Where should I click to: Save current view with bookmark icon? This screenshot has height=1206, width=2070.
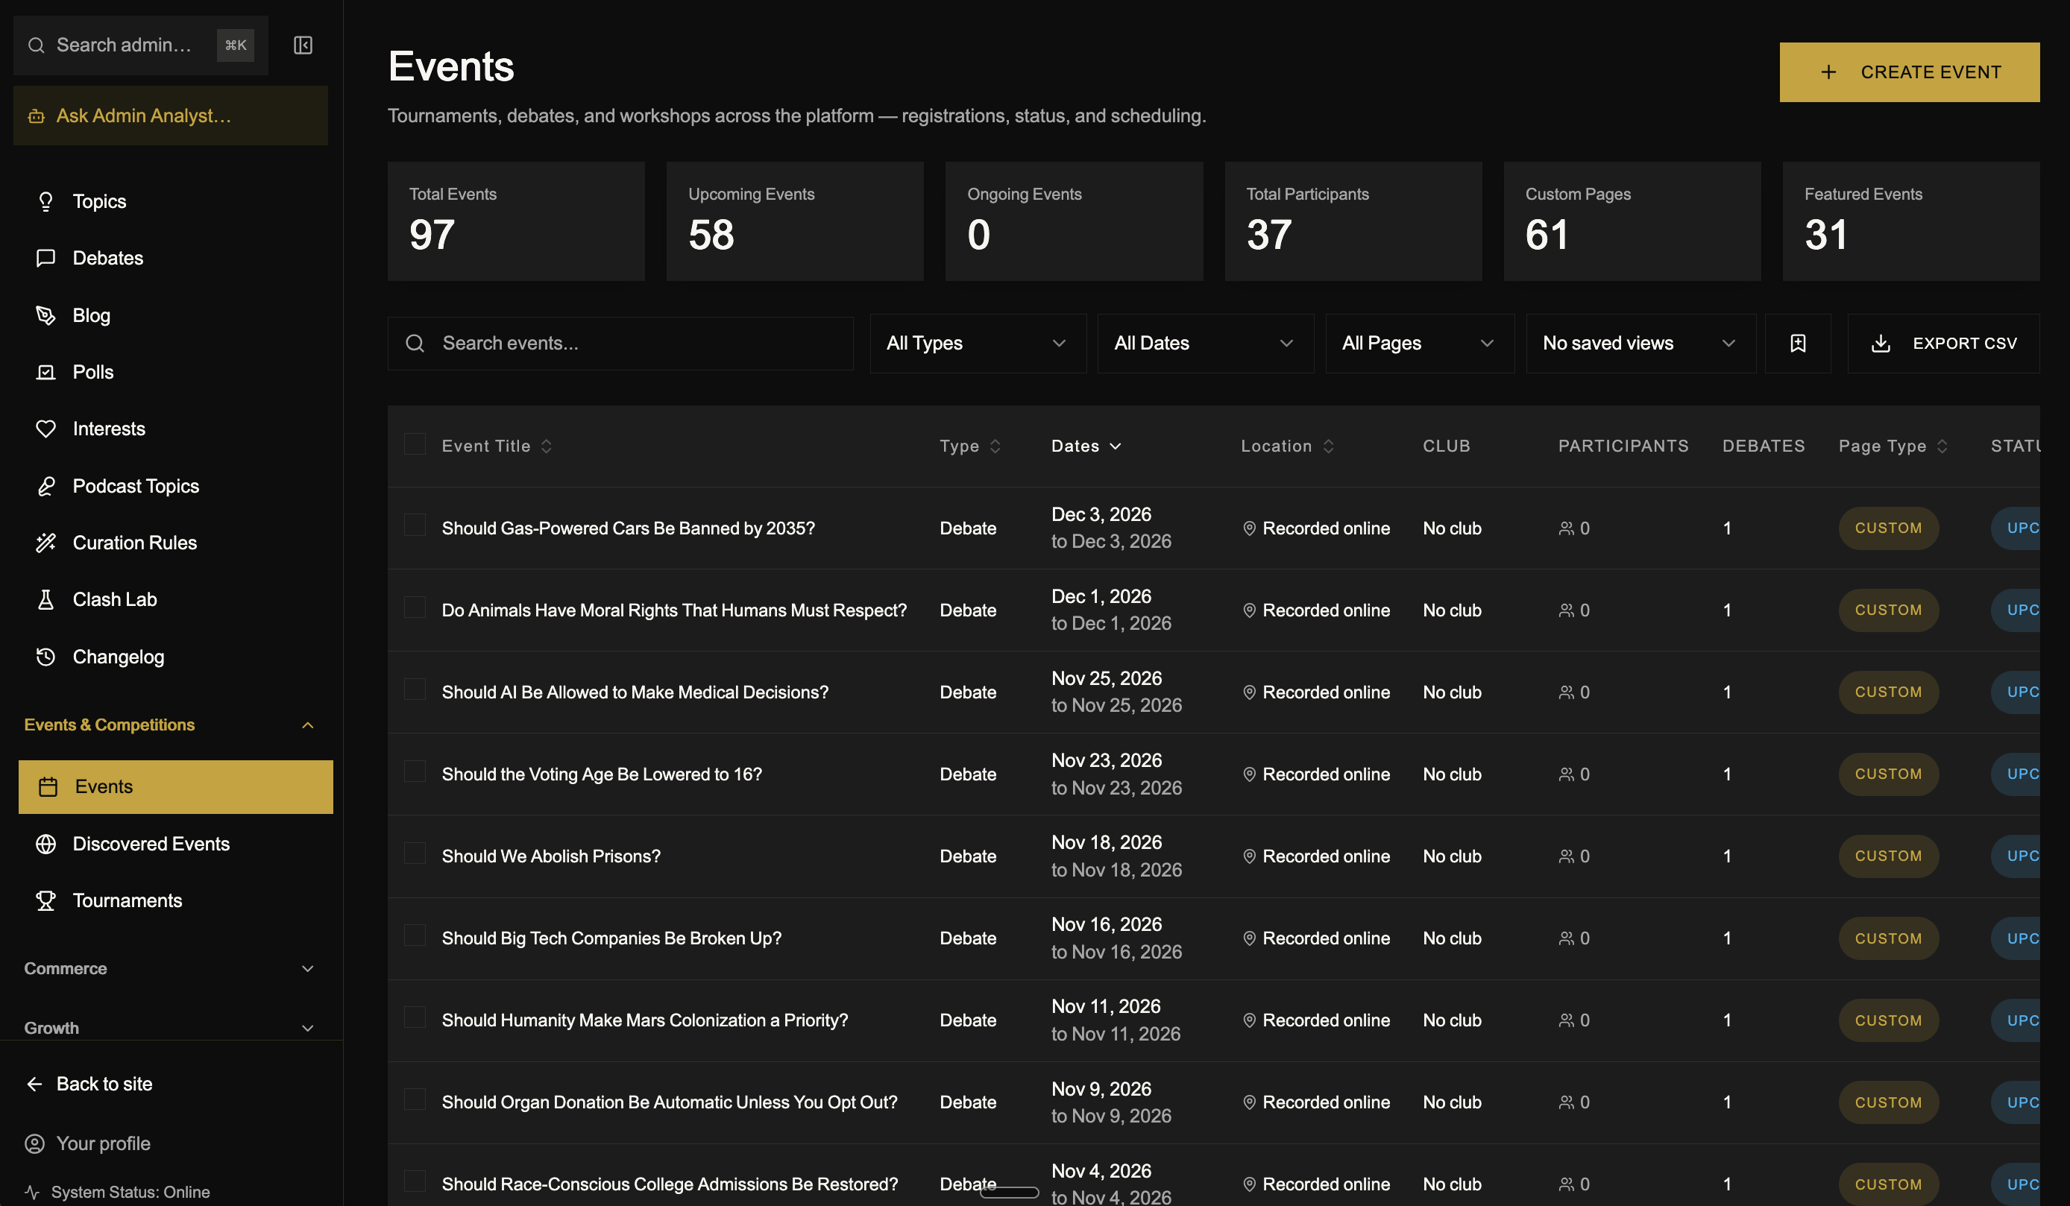1797,343
